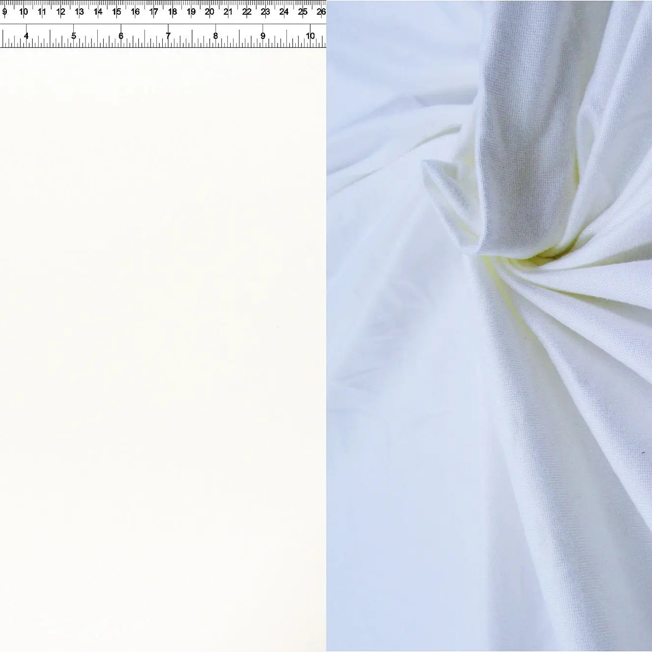Viewport: 652px width, 652px height.
Task: Click the 15 cm mark on the ruler
Action: click(x=117, y=11)
